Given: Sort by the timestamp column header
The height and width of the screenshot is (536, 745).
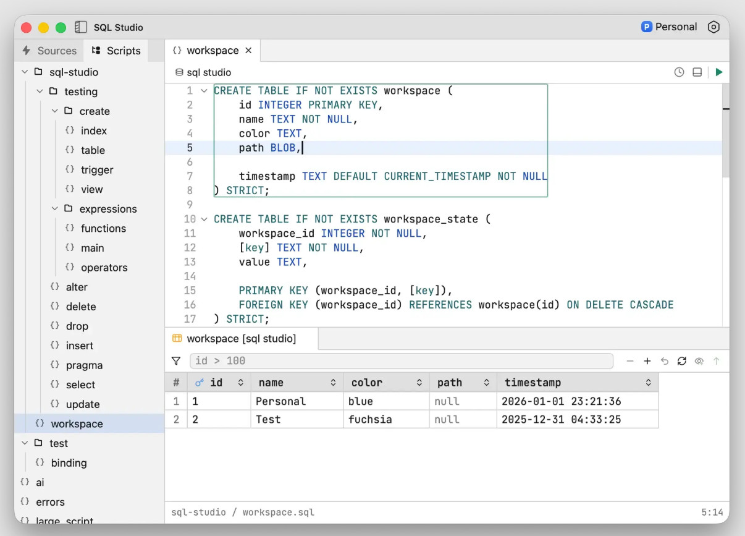Looking at the screenshot, I should pyautogui.click(x=532, y=383).
